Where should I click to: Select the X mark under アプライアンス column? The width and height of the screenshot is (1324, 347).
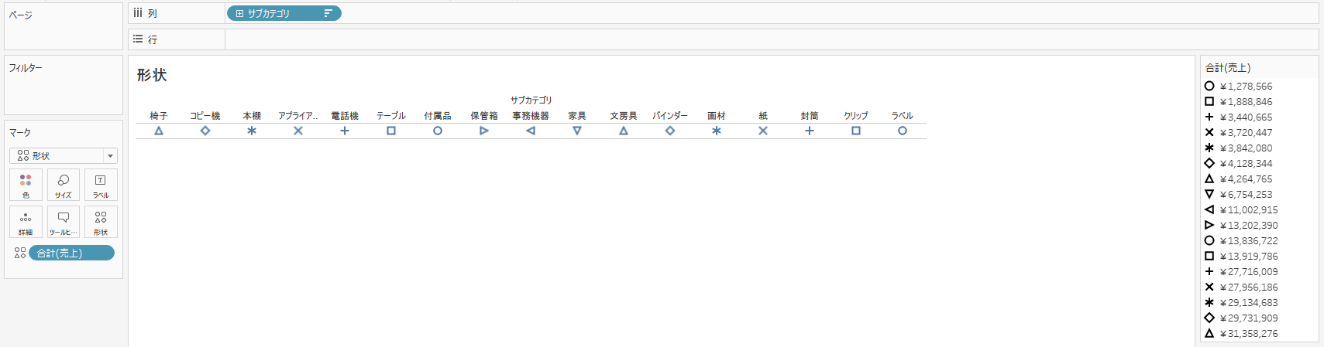click(x=298, y=131)
